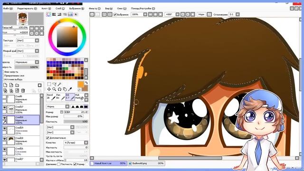The image size is (304, 171).
Task: Enable pressure Плотность checkbox
Action: coord(59,164)
